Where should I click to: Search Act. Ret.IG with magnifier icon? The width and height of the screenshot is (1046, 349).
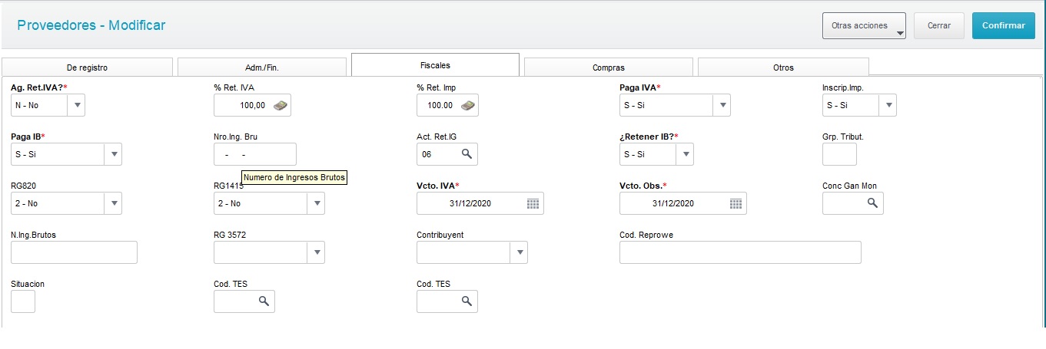tap(467, 154)
